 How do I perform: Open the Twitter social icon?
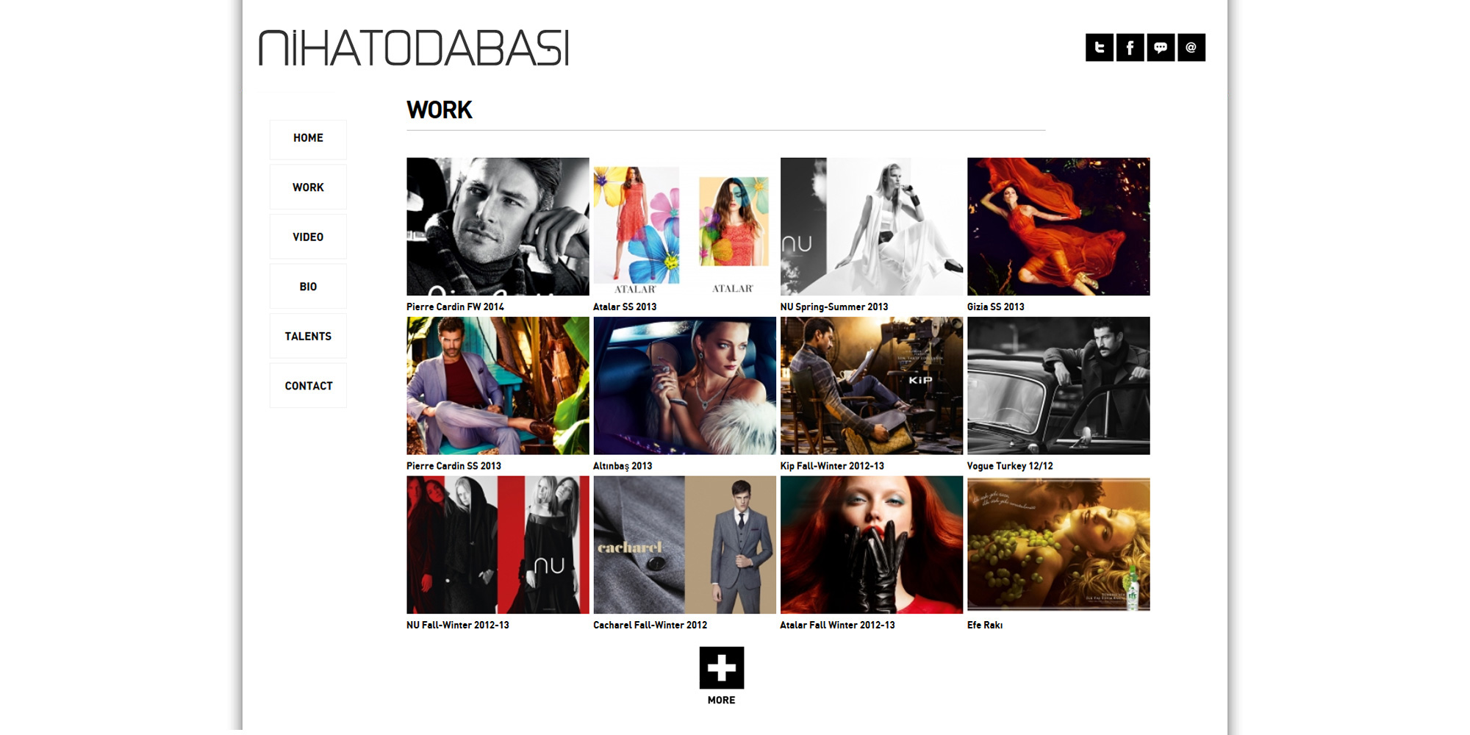tap(1099, 47)
